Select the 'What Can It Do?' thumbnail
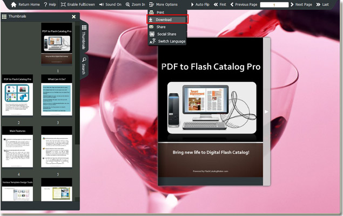This screenshot has width=343, height=216. (x=57, y=95)
